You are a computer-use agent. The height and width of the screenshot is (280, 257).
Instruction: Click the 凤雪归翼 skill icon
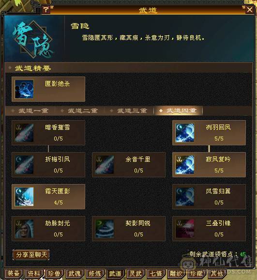coord(185,197)
